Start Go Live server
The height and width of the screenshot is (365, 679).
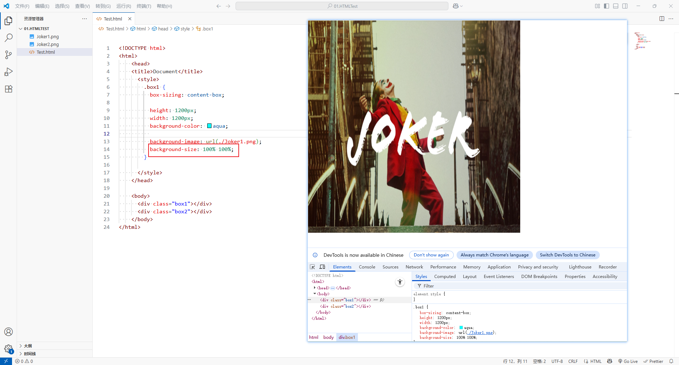click(x=628, y=361)
